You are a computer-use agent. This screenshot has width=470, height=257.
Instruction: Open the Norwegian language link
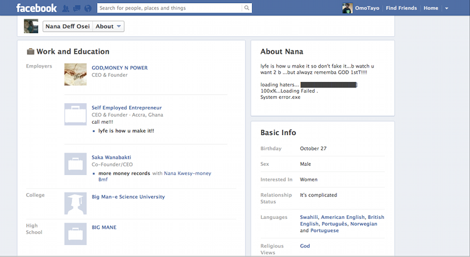tap(363, 224)
